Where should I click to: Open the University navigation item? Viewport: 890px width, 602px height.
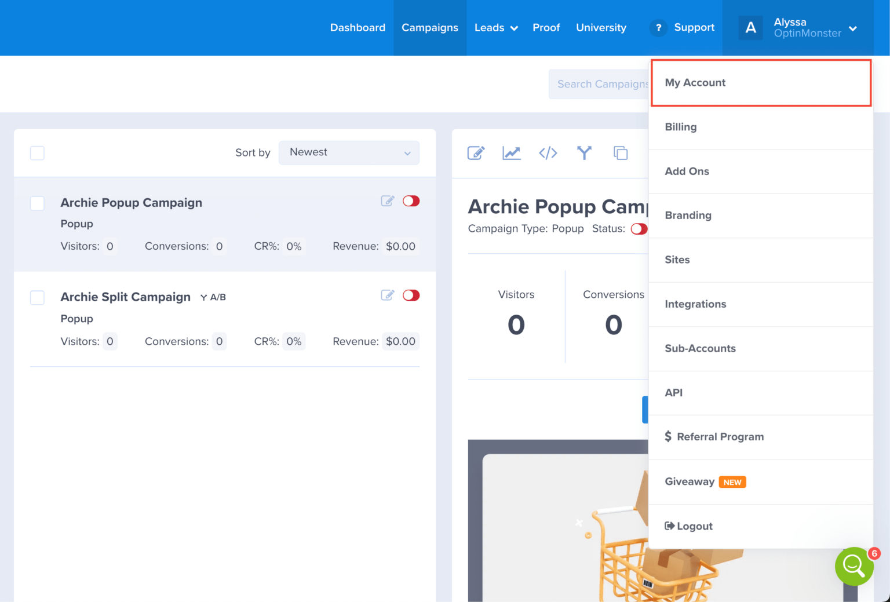point(601,27)
